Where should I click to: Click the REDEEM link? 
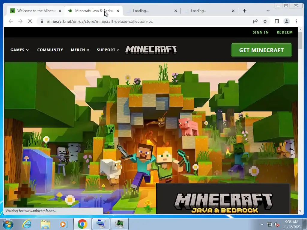[x=285, y=32]
